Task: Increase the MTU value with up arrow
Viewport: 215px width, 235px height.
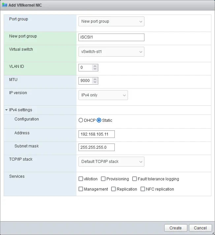Action: pyautogui.click(x=95, y=79)
